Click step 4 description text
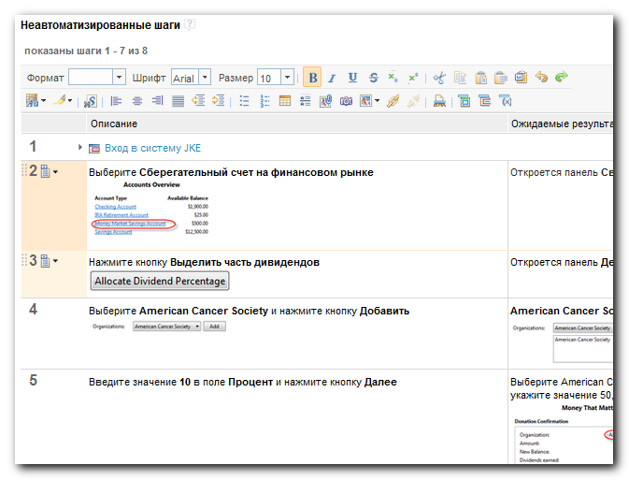 (x=249, y=311)
